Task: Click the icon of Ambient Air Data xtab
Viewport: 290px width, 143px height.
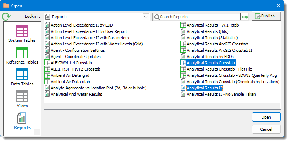Action: (x=47, y=82)
